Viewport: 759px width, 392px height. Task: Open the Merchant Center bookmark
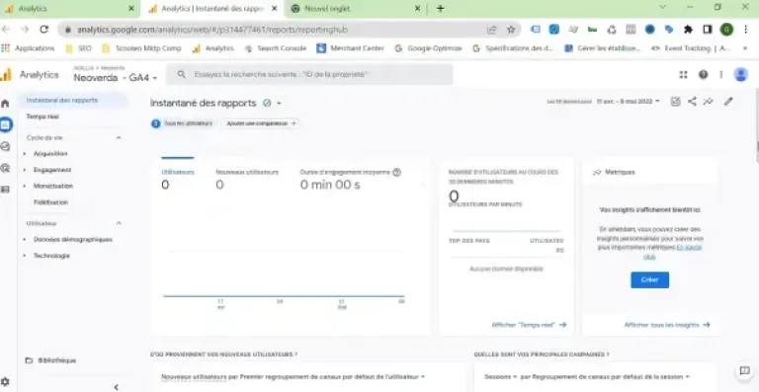point(350,48)
